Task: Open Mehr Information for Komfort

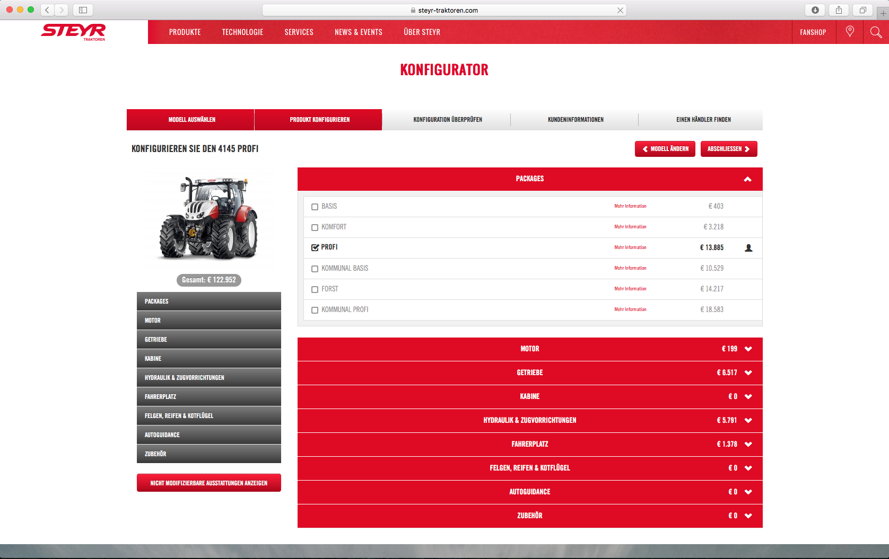Action: (x=630, y=227)
